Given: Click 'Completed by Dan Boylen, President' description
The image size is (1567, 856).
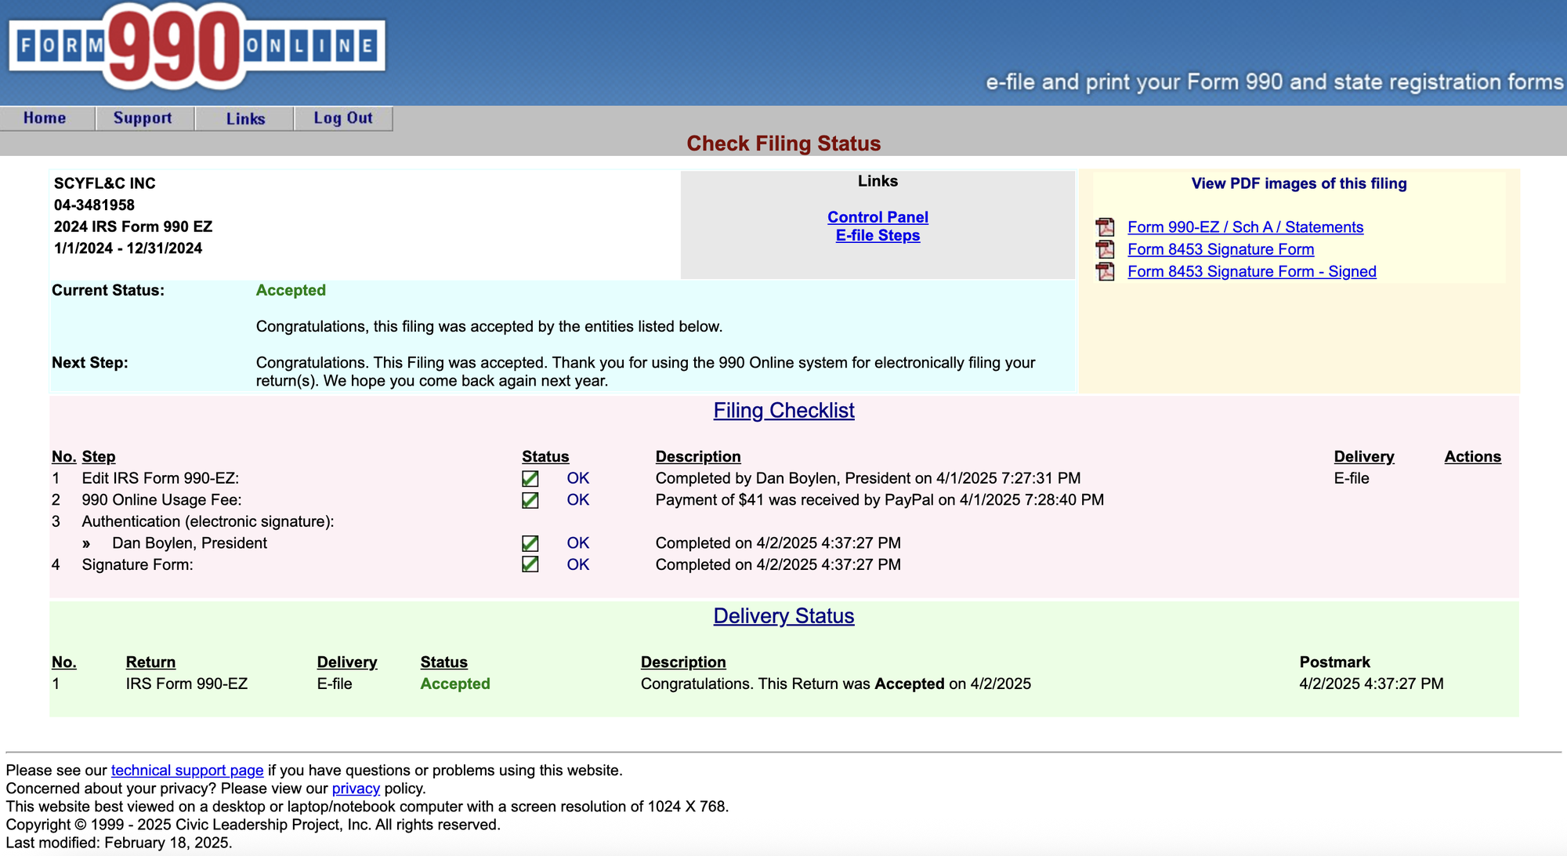Looking at the screenshot, I should coord(868,478).
